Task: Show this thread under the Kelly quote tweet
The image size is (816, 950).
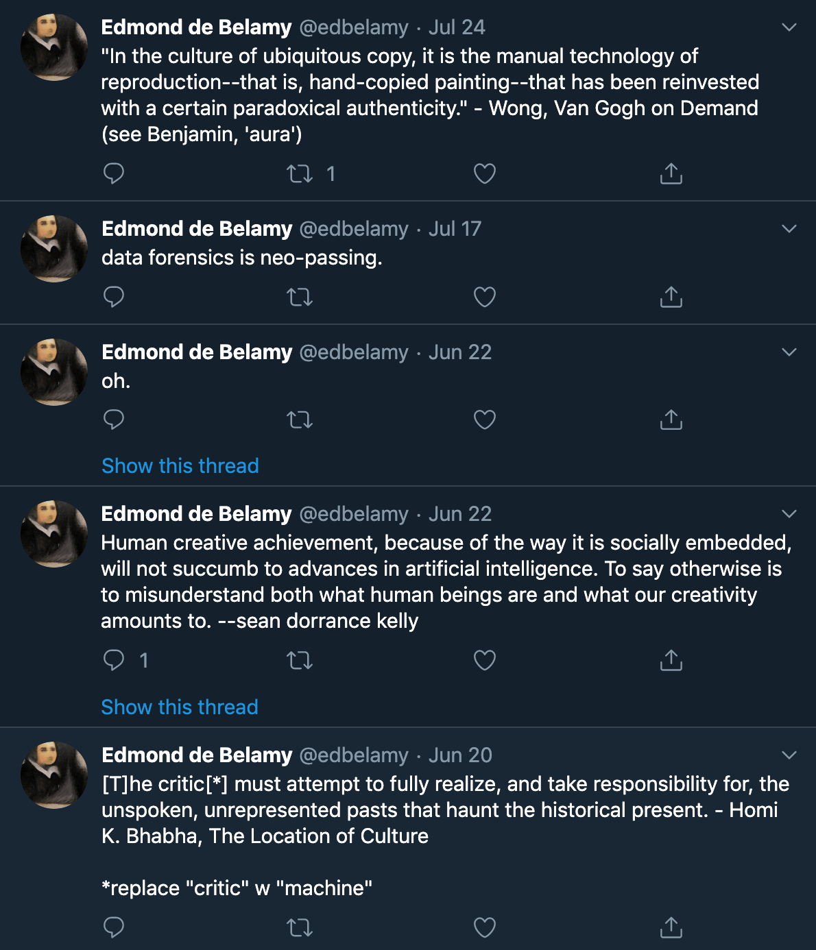Action: 180,707
